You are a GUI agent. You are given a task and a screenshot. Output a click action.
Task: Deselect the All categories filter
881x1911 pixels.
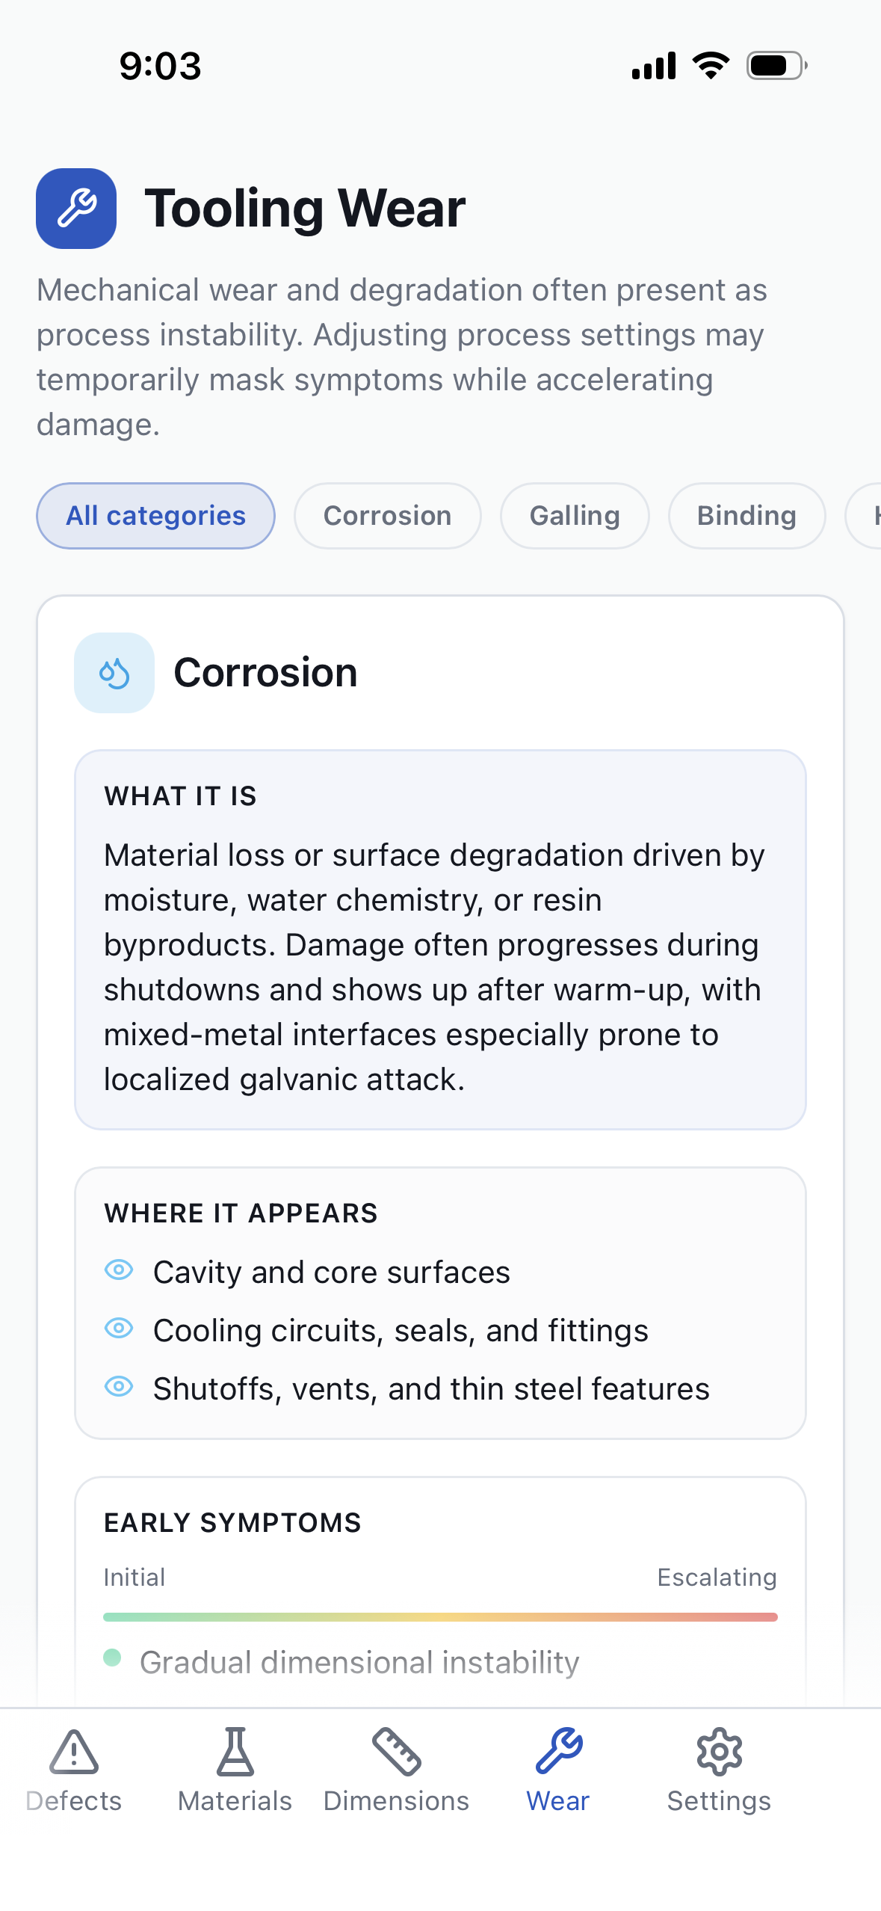tap(155, 515)
